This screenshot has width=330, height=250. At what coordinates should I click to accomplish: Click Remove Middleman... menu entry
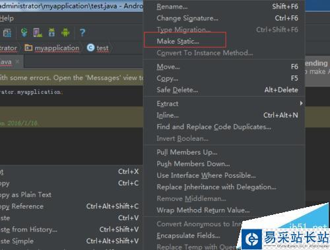point(224,198)
